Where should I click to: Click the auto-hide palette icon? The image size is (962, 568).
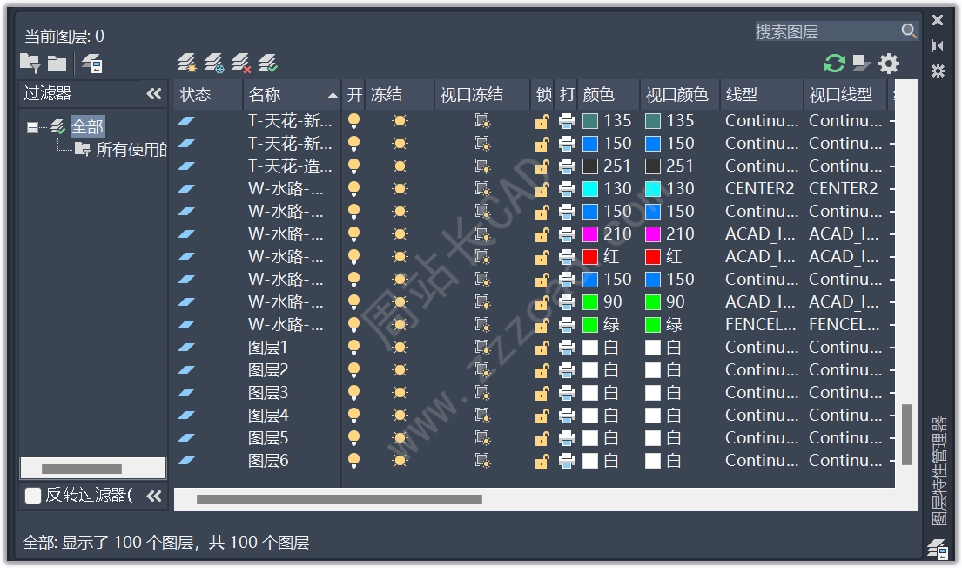pyautogui.click(x=938, y=45)
